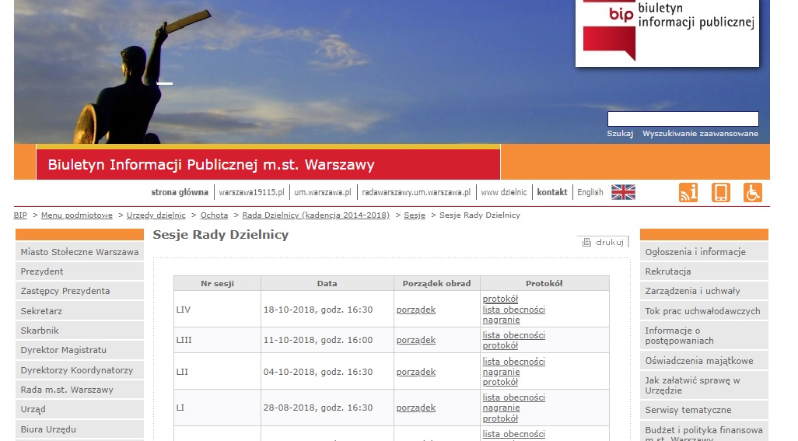Open lista obecności for session LIV
This screenshot has width=798, height=441.
[513, 310]
